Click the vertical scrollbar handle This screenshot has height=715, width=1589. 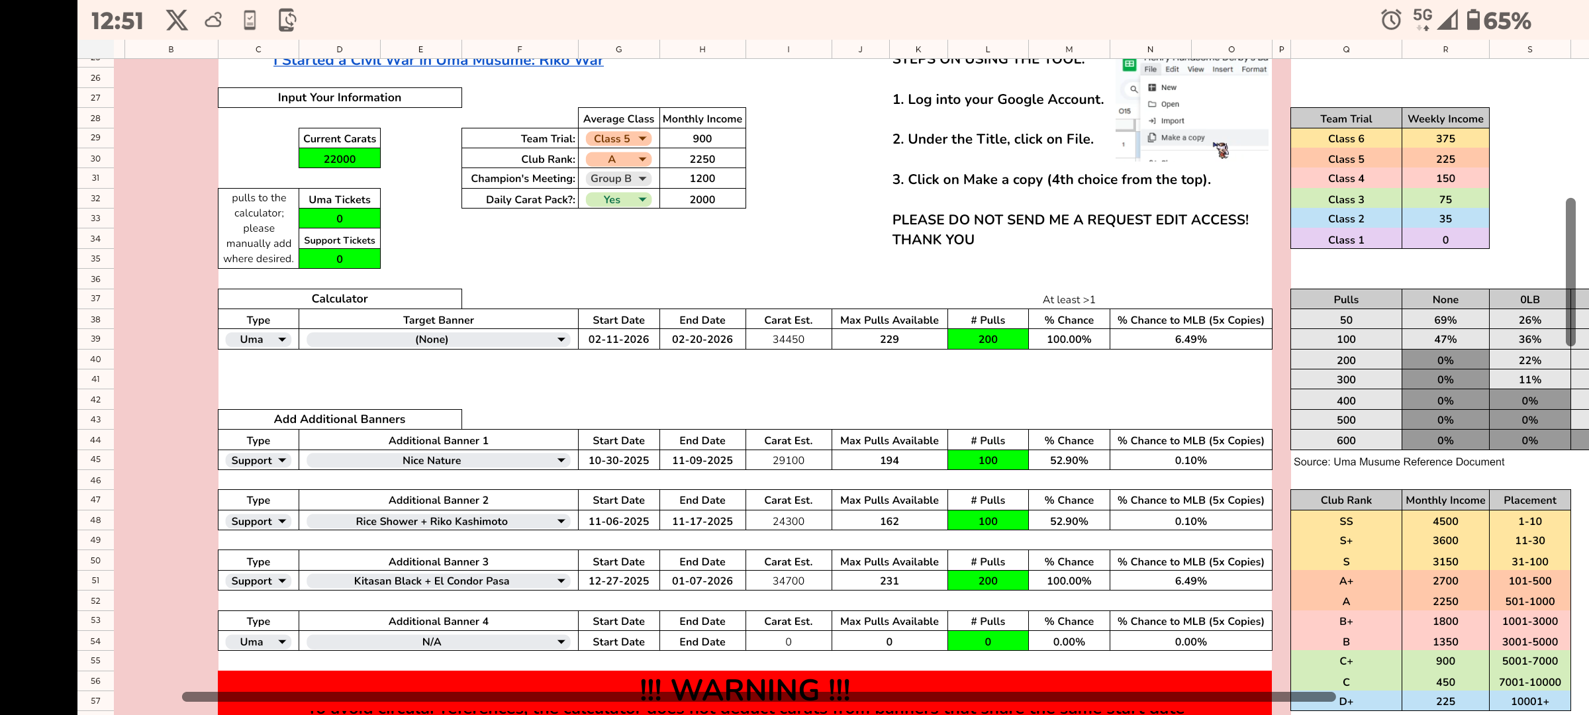1570,271
